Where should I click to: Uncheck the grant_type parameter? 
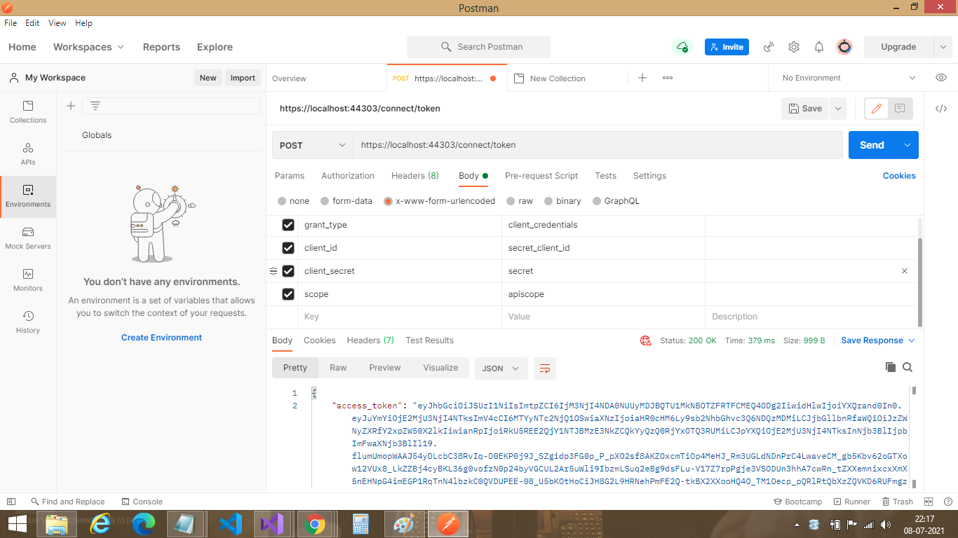tap(288, 225)
